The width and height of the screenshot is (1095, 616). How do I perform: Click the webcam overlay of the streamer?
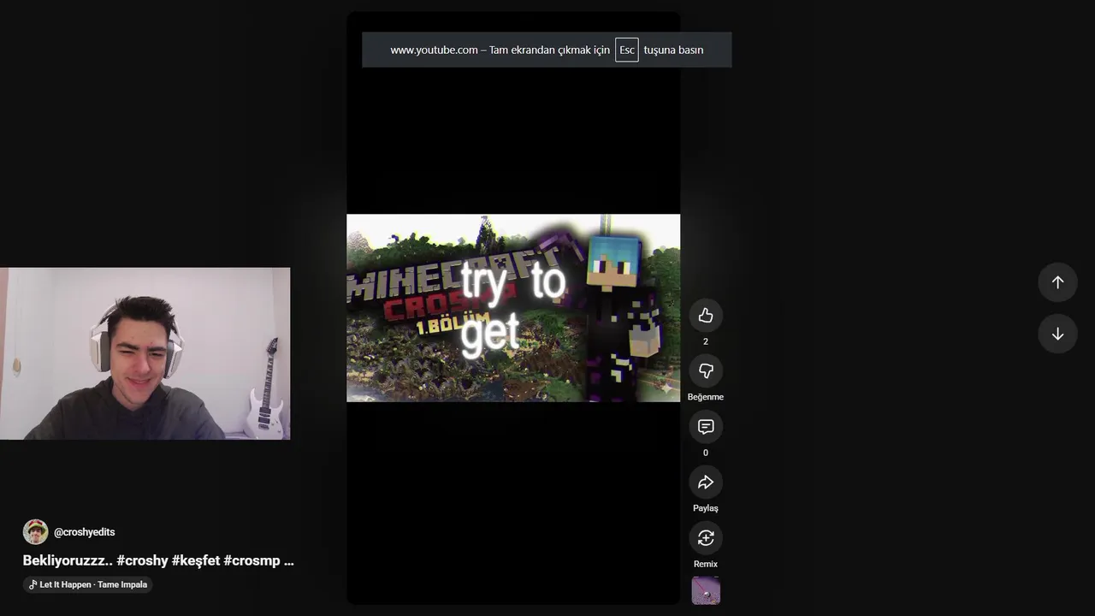click(x=145, y=353)
